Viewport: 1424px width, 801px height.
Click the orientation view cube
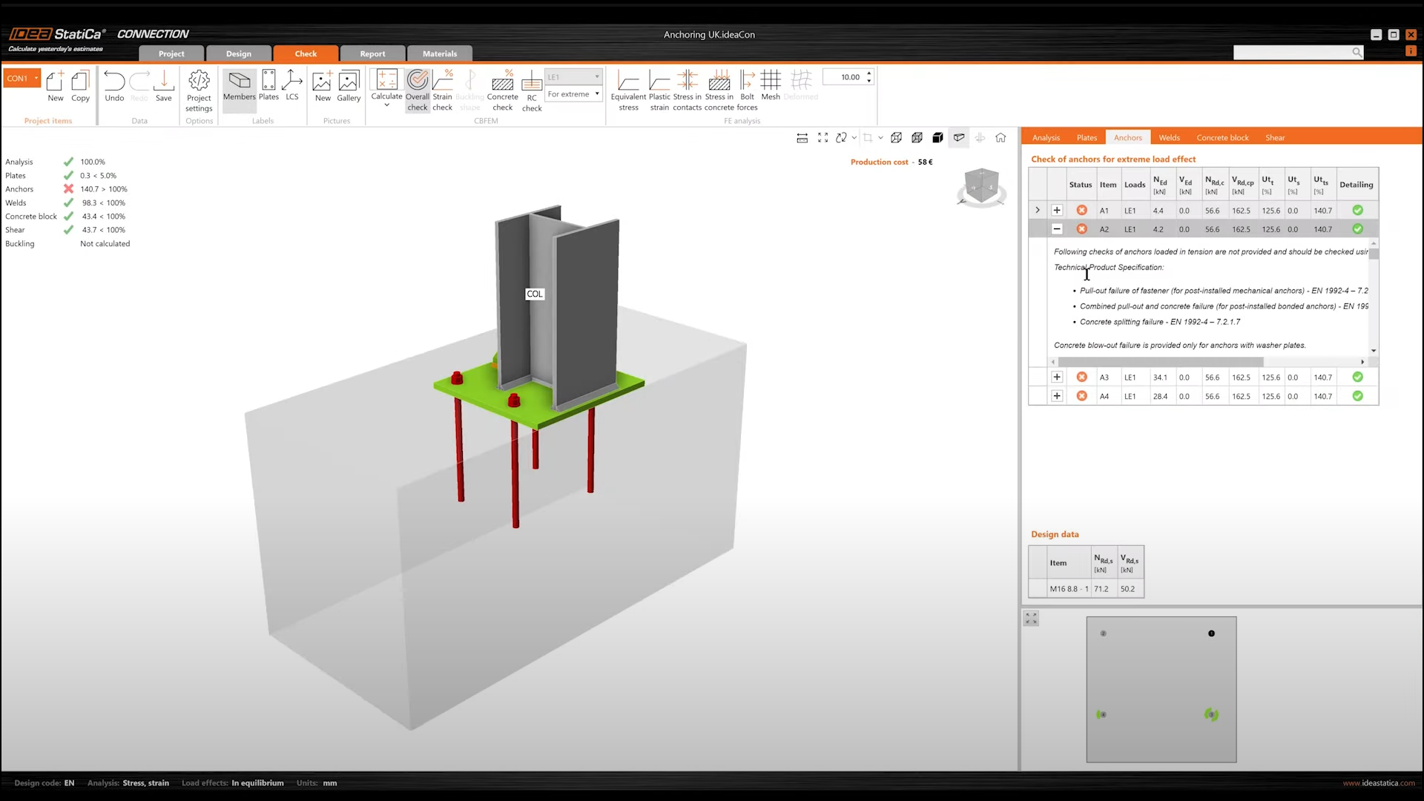tap(982, 185)
